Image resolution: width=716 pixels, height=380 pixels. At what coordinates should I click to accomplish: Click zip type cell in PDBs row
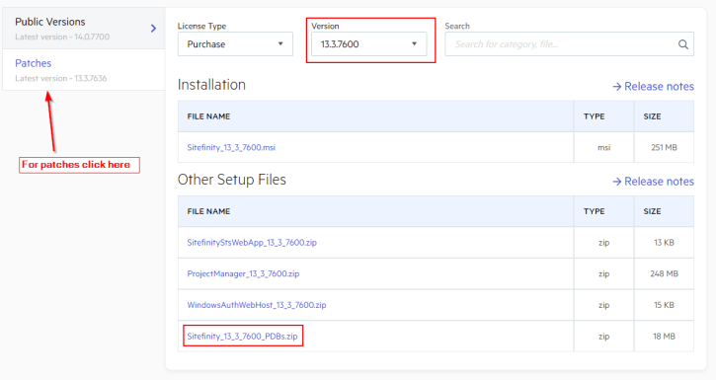(x=603, y=337)
